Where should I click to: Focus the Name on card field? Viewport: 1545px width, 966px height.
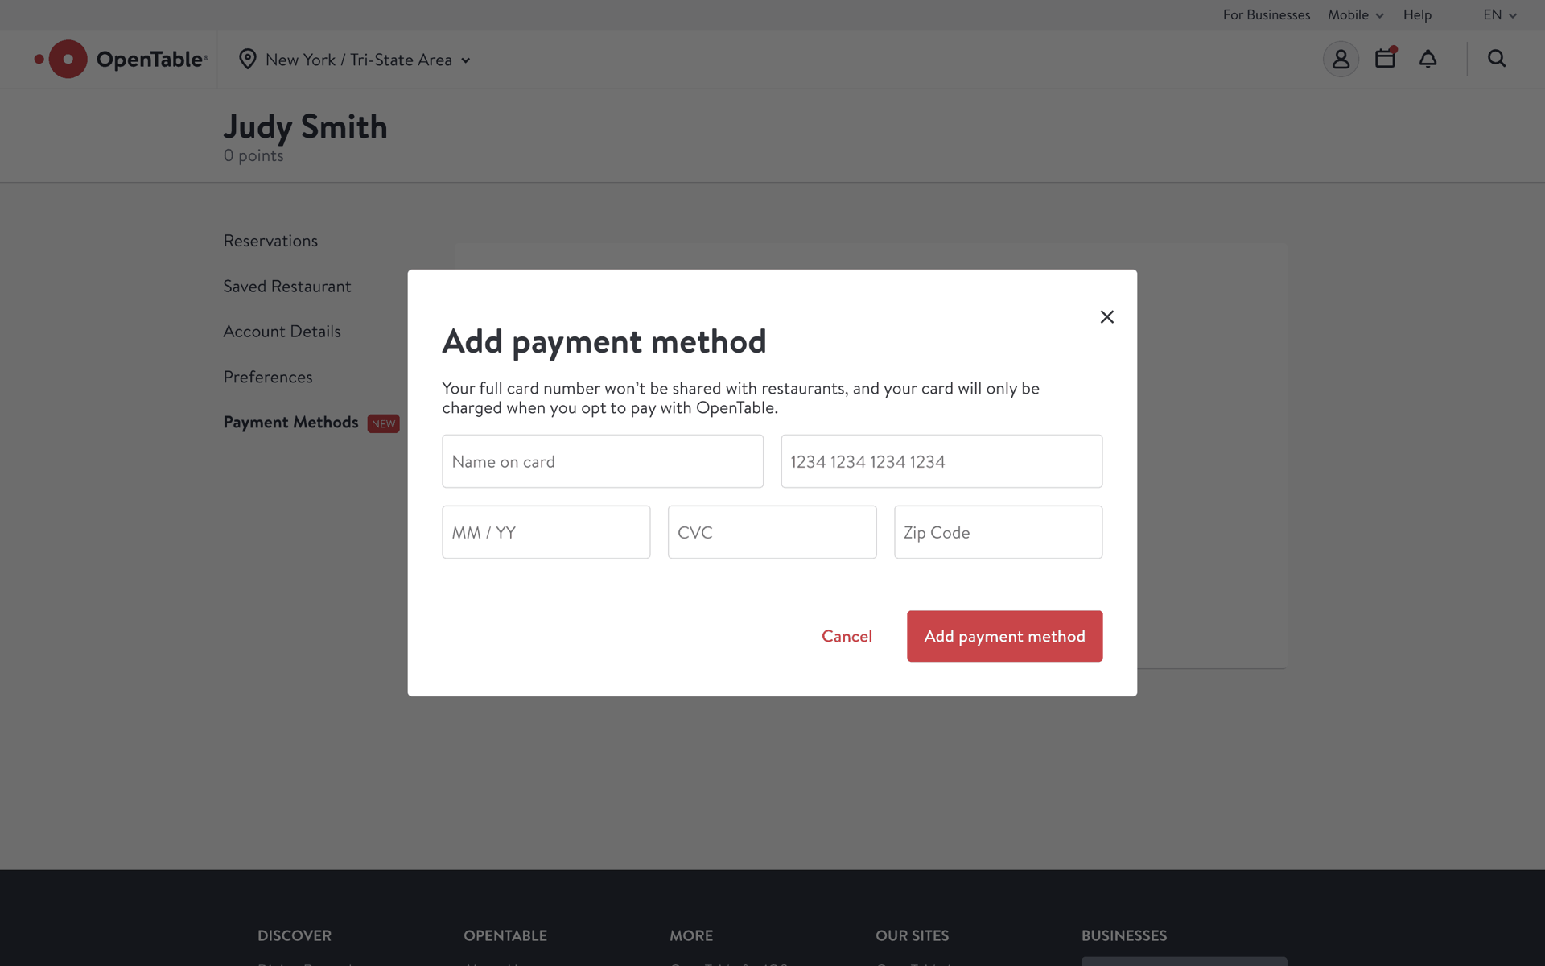tap(603, 461)
